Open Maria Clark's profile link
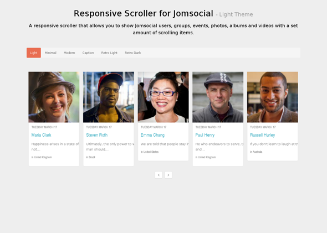327x233 pixels. tap(42, 135)
